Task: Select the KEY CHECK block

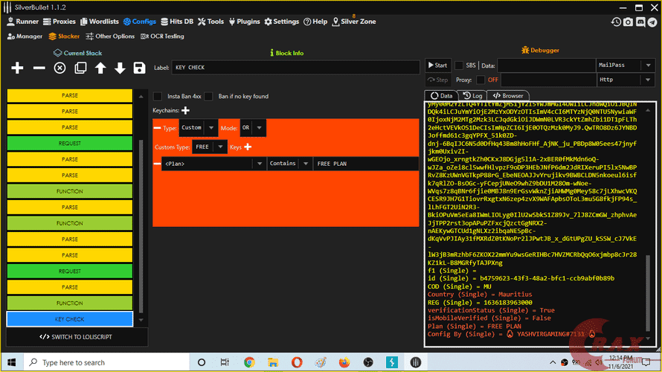Action: pyautogui.click(x=70, y=319)
